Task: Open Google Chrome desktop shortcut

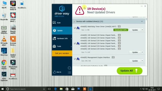Action: pyautogui.click(x=4, y=64)
